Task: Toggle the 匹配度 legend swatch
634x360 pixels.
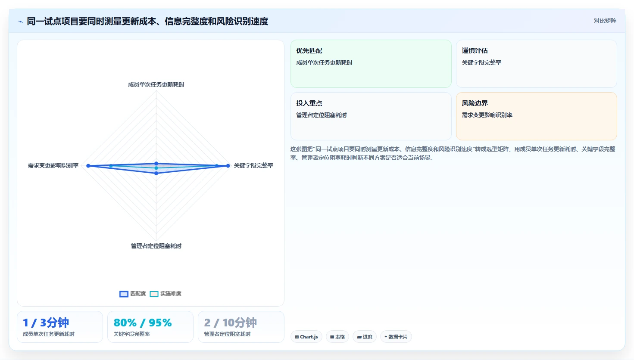Action: [124, 294]
